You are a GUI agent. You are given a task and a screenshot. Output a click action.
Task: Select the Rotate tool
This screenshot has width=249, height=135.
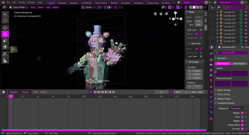(5, 34)
